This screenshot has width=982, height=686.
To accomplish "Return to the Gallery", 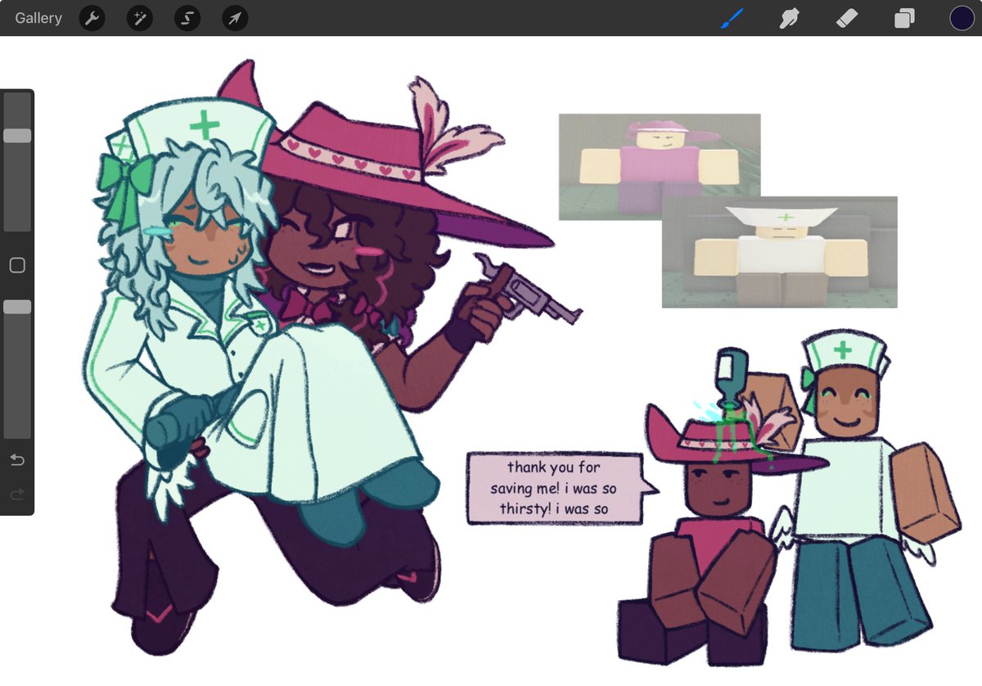I will [x=38, y=18].
